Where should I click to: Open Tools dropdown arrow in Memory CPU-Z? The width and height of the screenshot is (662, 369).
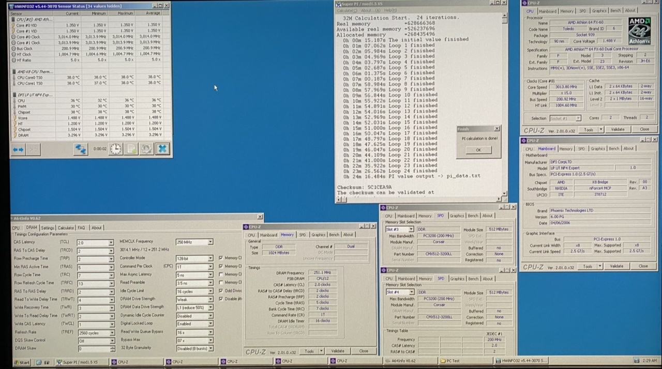(x=320, y=351)
